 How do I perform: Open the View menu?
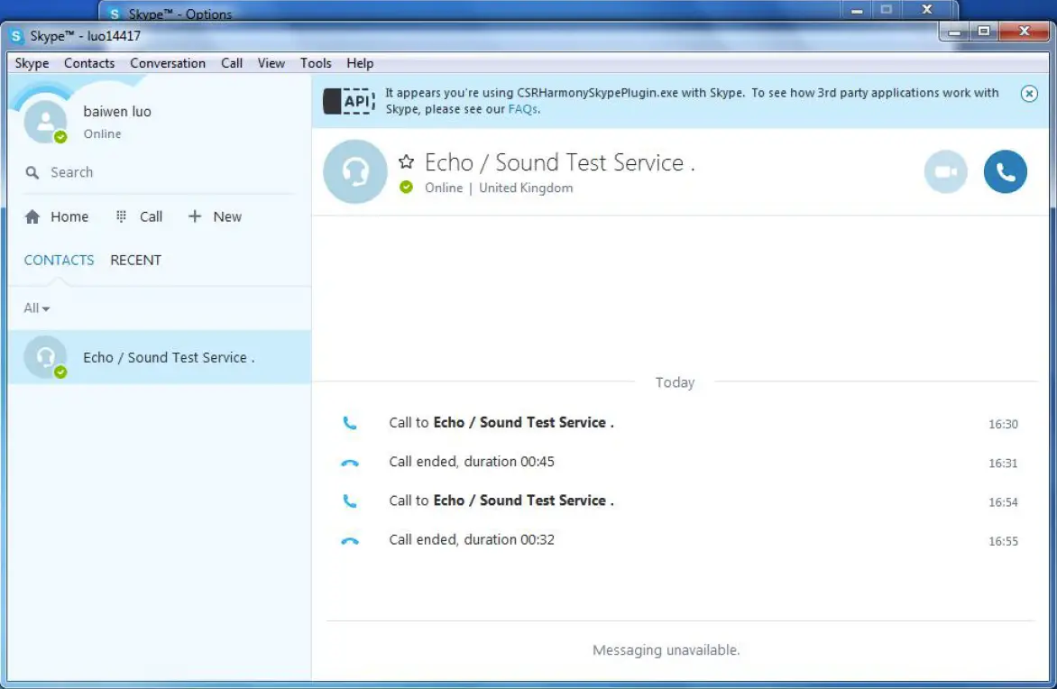point(271,63)
